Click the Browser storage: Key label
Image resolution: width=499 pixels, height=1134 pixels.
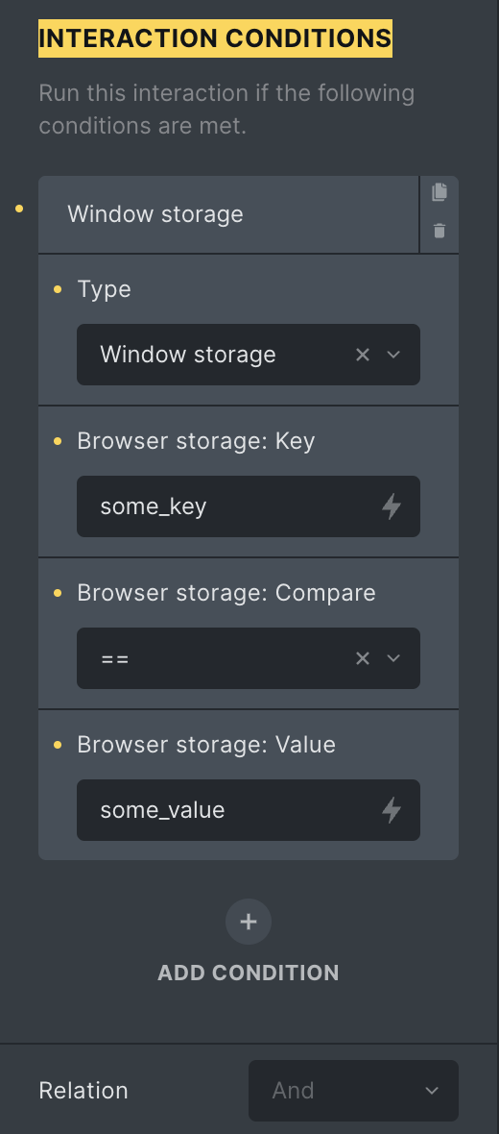196,440
